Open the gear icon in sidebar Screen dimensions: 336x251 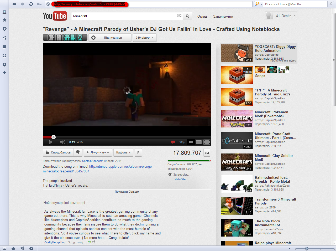[x=4, y=29]
